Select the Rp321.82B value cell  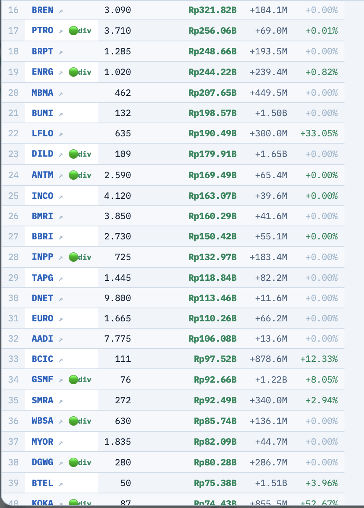(212, 10)
